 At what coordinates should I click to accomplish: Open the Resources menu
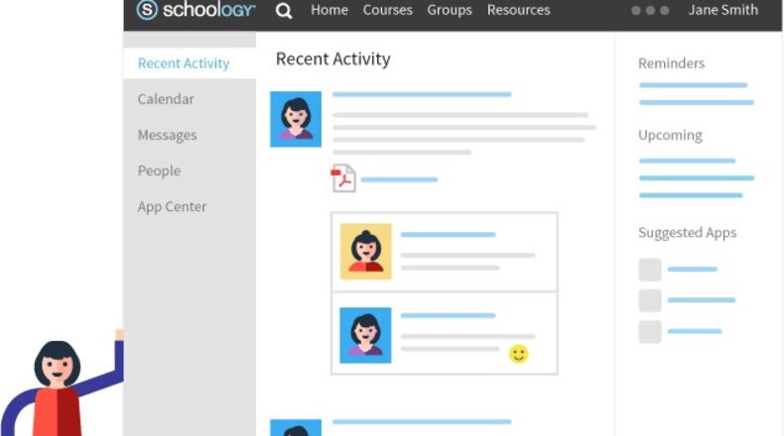pos(518,10)
